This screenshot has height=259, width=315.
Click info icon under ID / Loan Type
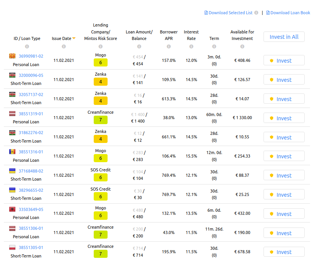tap(27, 46)
